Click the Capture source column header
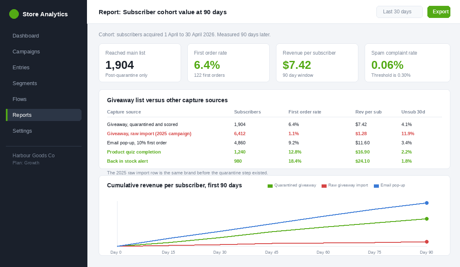Screen dimensions: 460x267 [124, 112]
